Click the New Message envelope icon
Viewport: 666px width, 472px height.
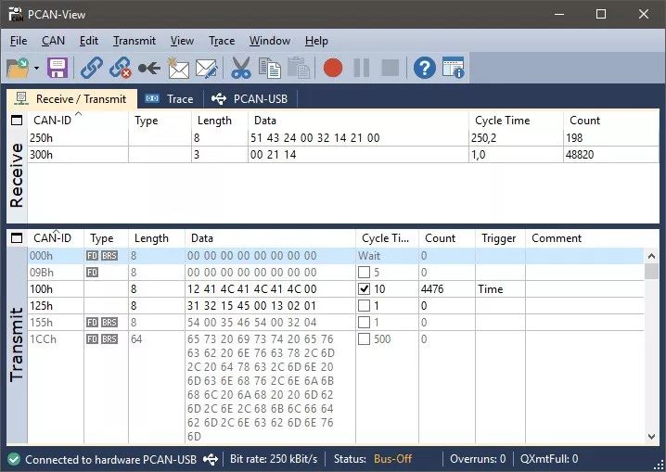178,68
